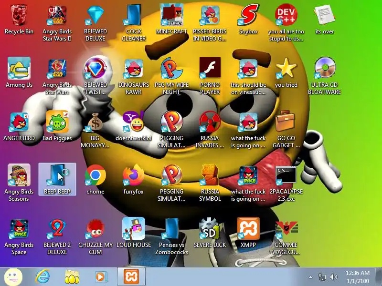Viewport: 382px width, 286px height.
Task: Show hidden tray icons arrow
Action: pos(311,277)
